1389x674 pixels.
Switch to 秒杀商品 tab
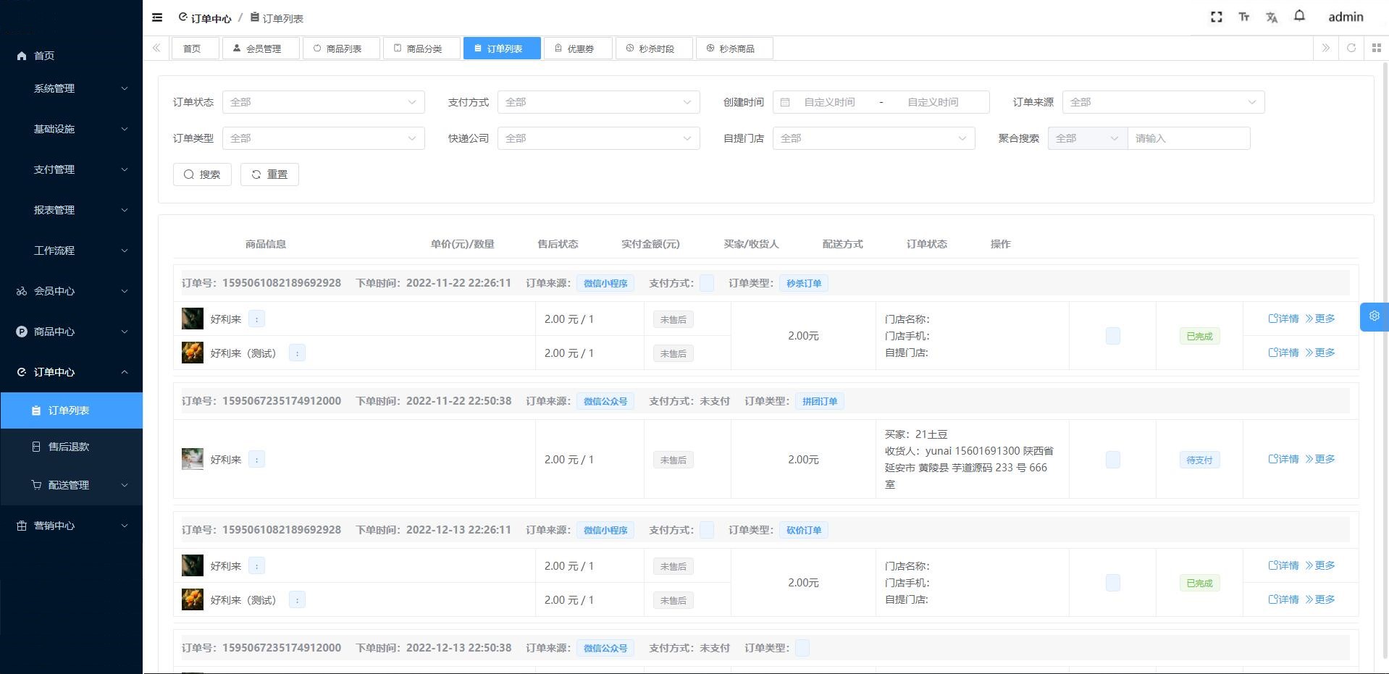pos(734,49)
